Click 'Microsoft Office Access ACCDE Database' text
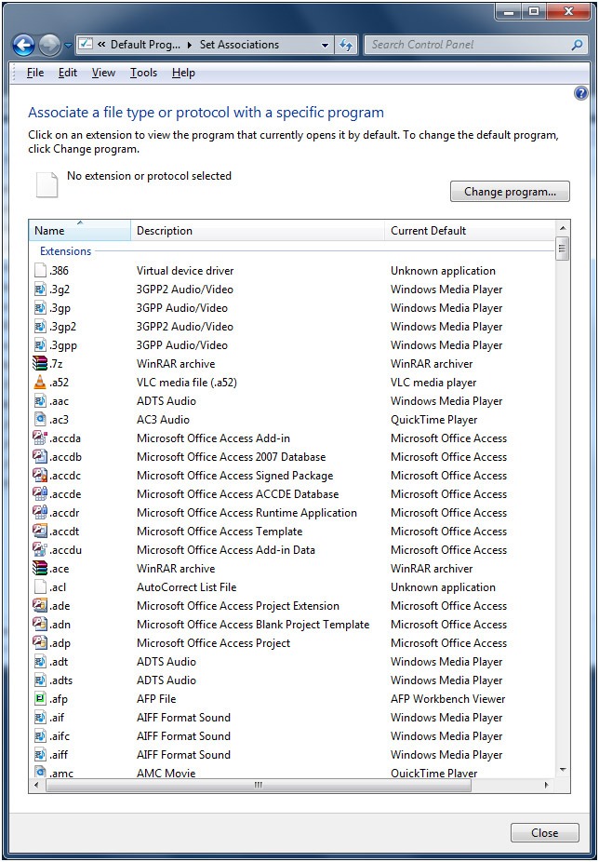 (237, 494)
